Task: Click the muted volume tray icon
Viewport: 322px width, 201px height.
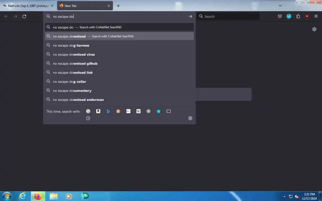Action: 297,196
